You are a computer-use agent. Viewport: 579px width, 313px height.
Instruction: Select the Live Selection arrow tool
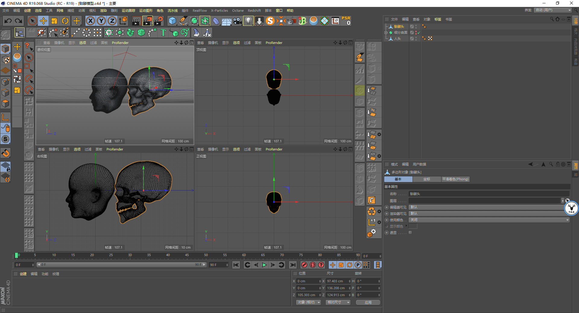[x=32, y=21]
